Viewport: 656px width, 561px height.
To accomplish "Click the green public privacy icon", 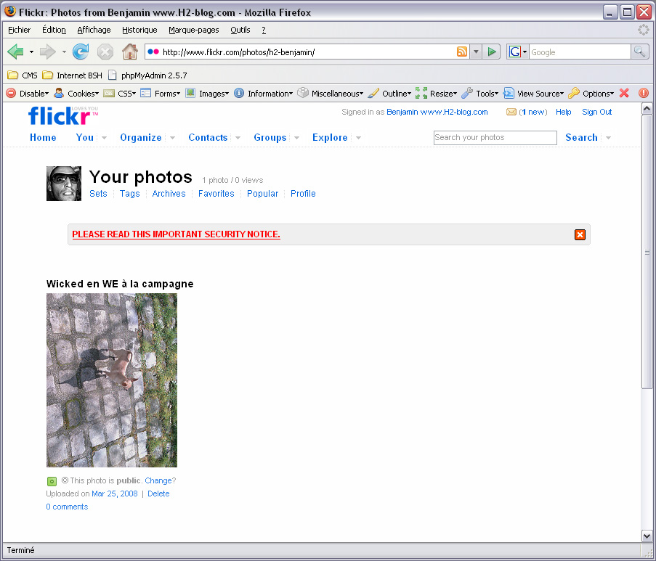I will tap(52, 481).
